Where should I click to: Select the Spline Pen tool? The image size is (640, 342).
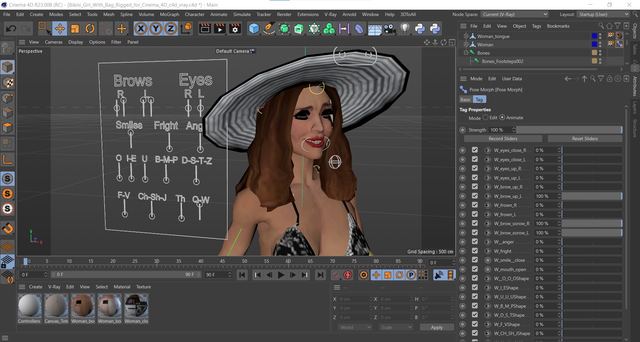[269, 29]
